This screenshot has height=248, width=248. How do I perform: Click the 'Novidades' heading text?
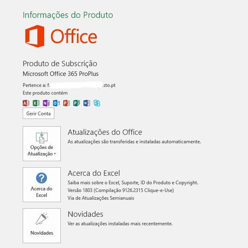86,214
